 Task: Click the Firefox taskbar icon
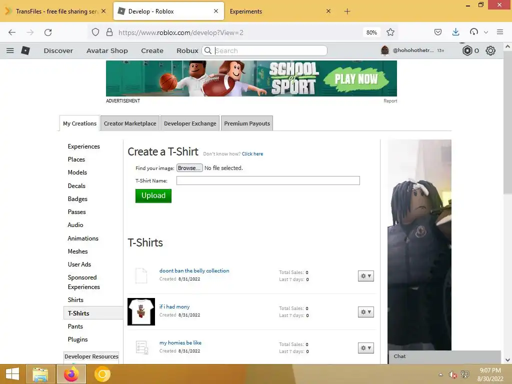71,374
